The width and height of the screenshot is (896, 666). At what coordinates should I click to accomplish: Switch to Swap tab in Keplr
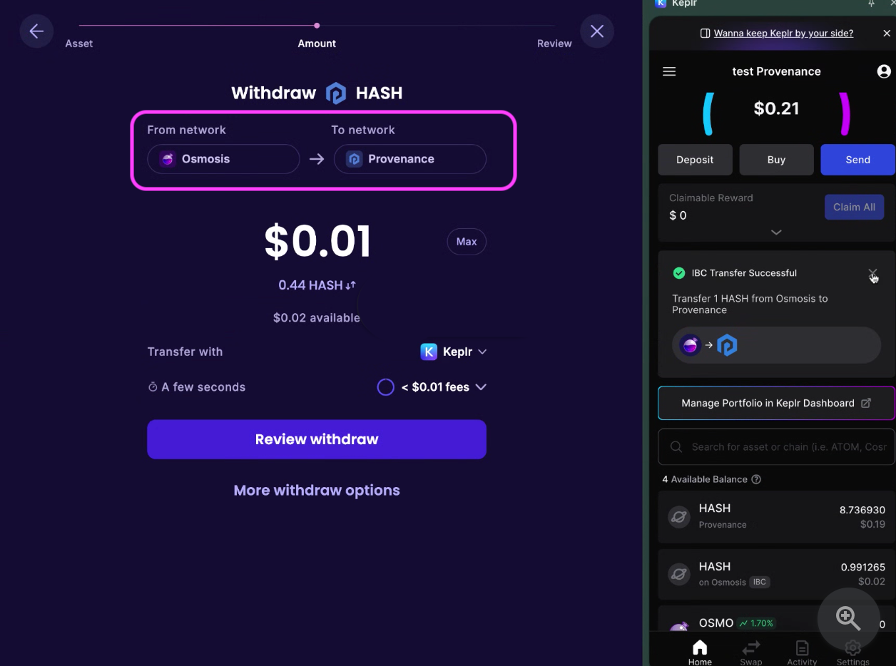click(x=750, y=652)
